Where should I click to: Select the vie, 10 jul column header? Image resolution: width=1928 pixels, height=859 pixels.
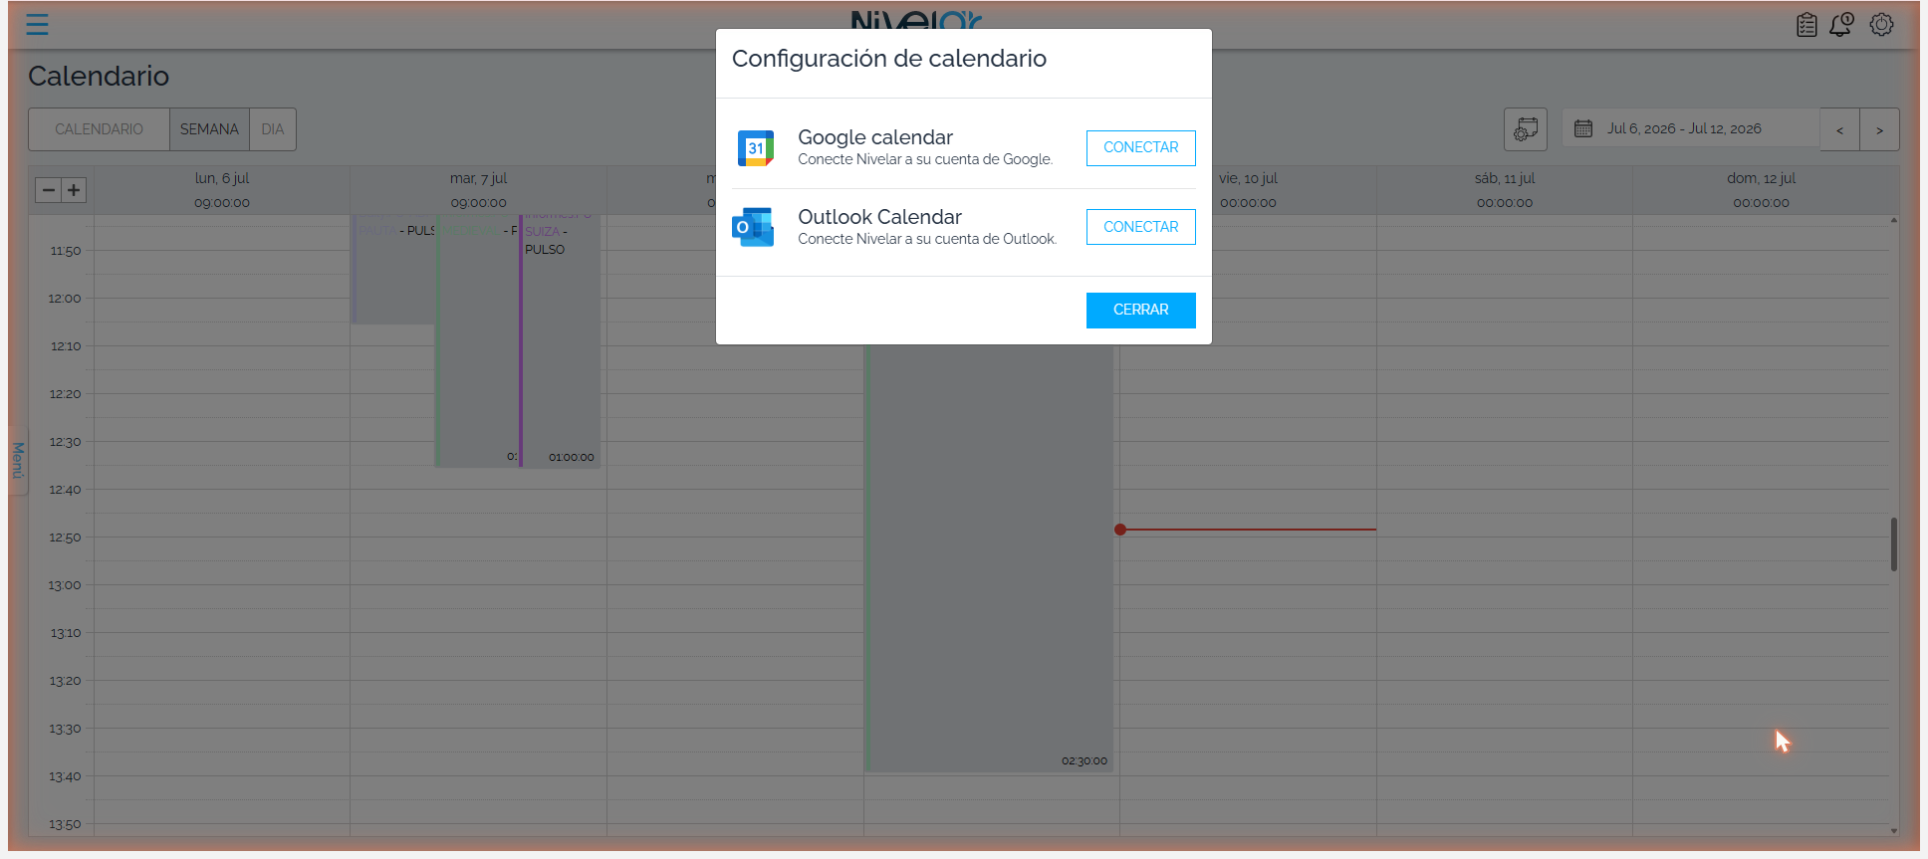point(1248,189)
